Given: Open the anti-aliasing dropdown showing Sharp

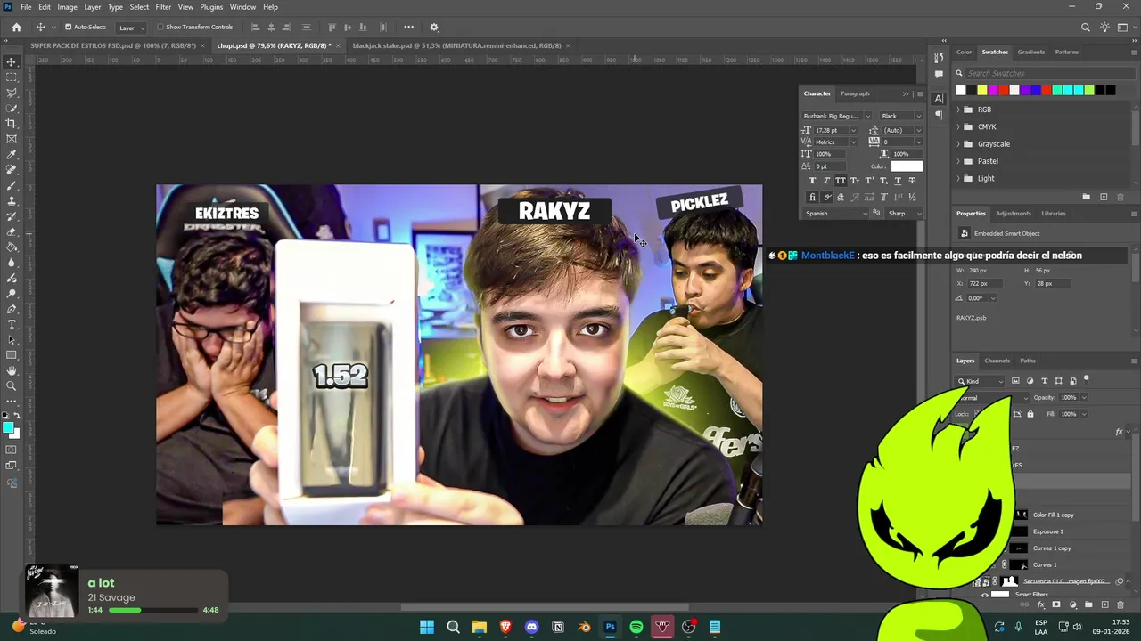Looking at the screenshot, I should tap(904, 214).
